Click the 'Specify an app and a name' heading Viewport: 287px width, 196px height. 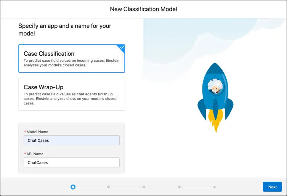pos(65,30)
